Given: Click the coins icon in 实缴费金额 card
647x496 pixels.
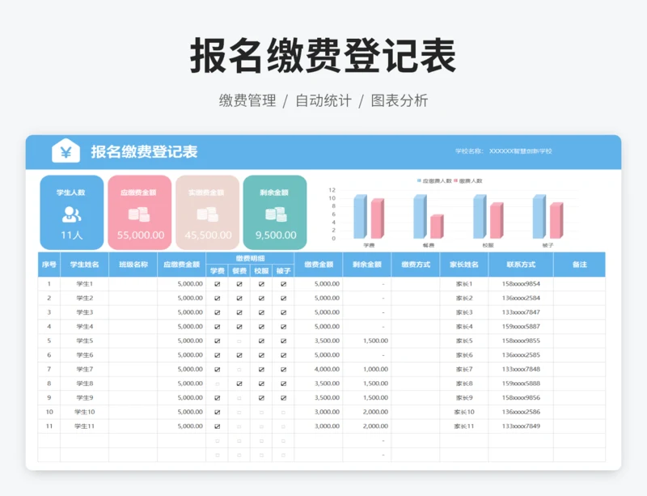Looking at the screenshot, I should (208, 214).
